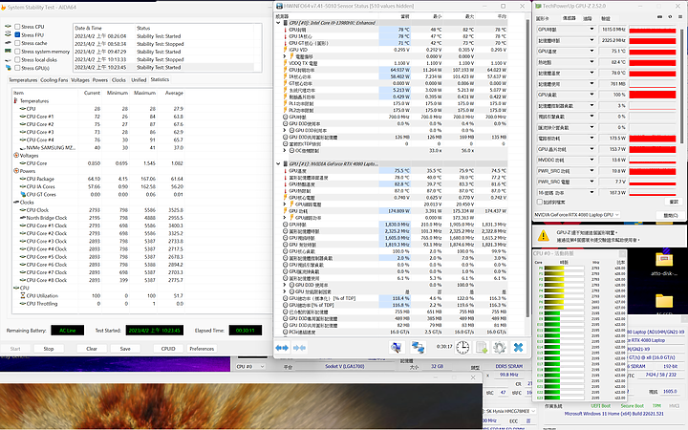688x430 pixels.
Task: Enable Stress local disks checkbox
Action: [x=17, y=59]
